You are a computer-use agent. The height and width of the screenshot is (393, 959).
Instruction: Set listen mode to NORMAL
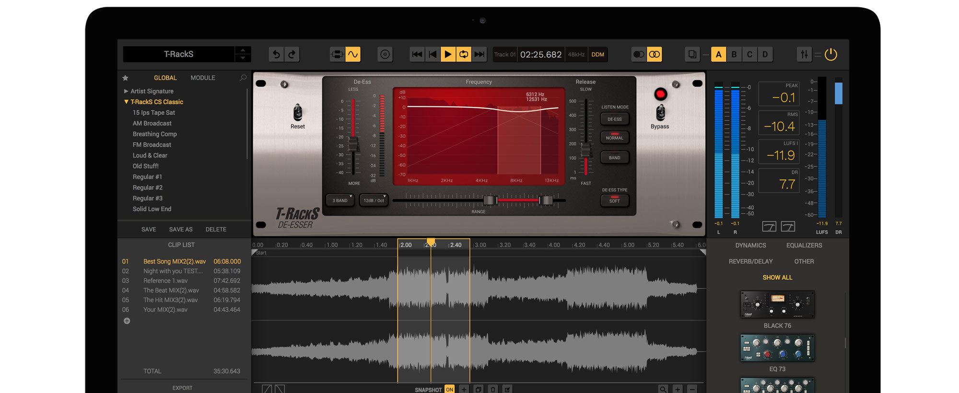615,138
